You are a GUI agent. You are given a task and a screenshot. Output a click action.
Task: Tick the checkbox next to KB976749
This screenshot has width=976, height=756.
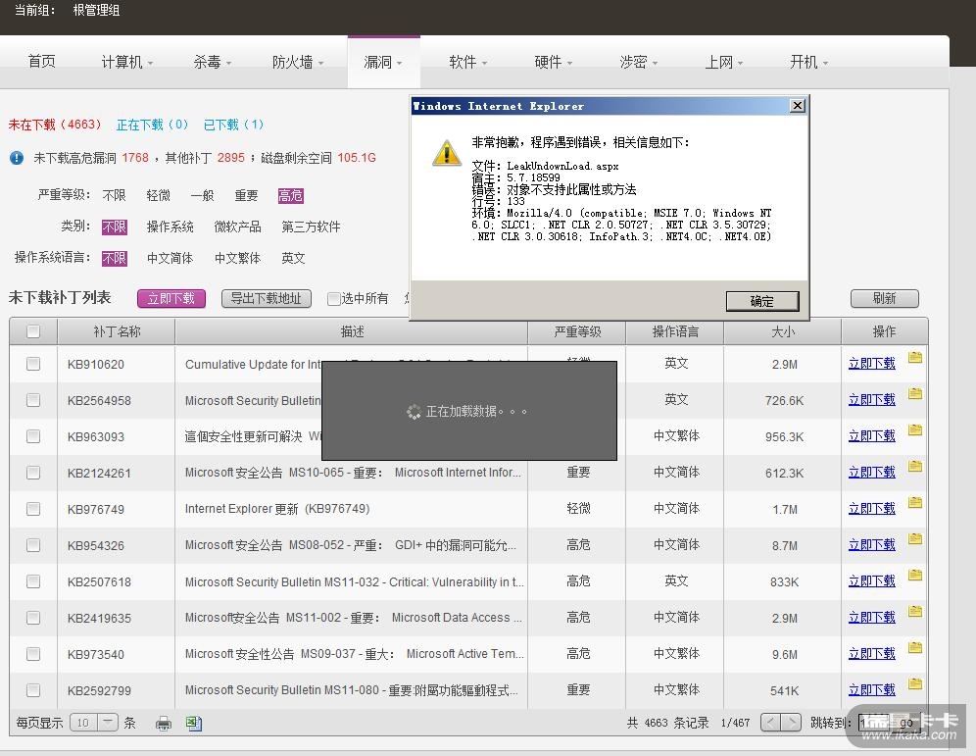click(33, 509)
